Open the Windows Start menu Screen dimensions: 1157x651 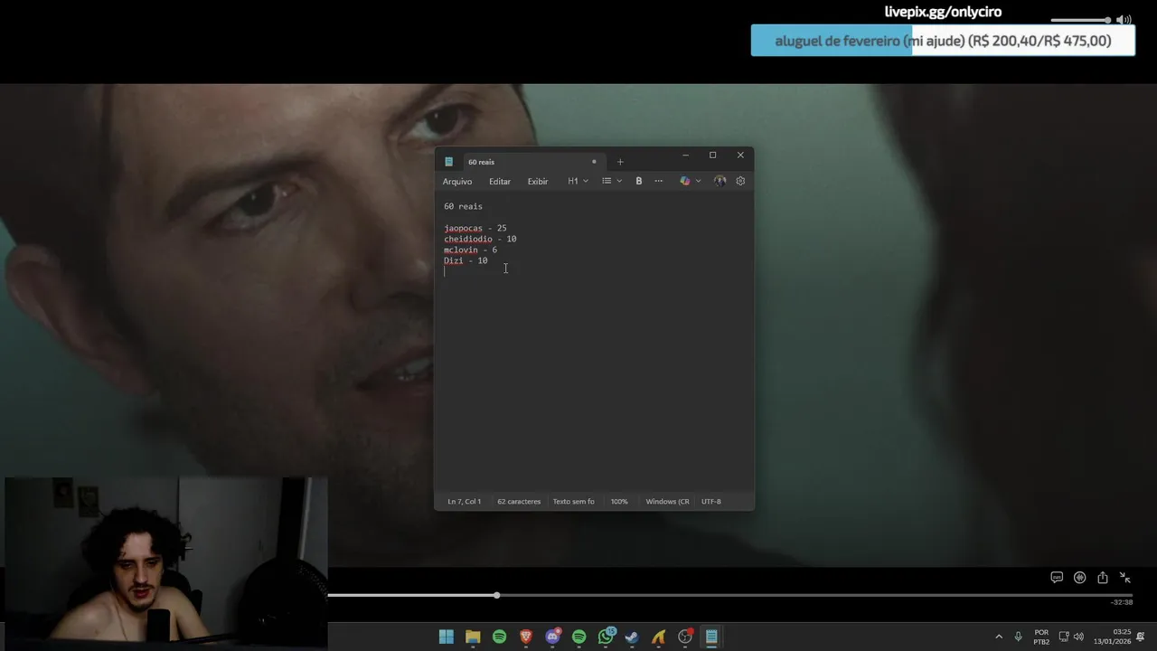[x=447, y=637]
